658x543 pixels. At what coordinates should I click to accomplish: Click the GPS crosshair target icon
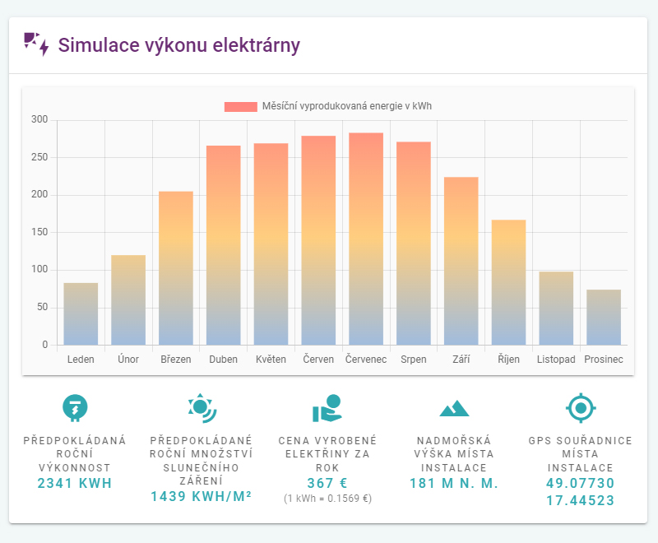pyautogui.click(x=581, y=406)
